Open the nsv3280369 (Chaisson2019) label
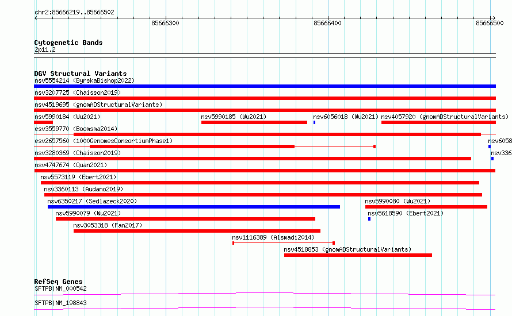 coord(78,153)
